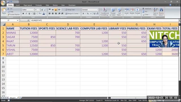Toggle Align Text Left

click(x=50, y=14)
